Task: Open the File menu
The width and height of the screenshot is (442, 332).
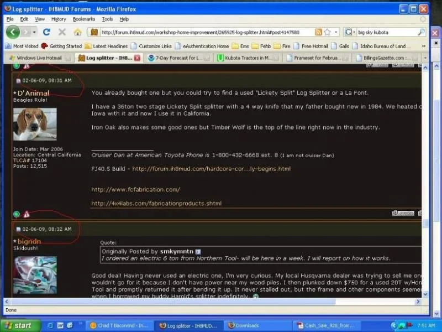Action: 10,19
